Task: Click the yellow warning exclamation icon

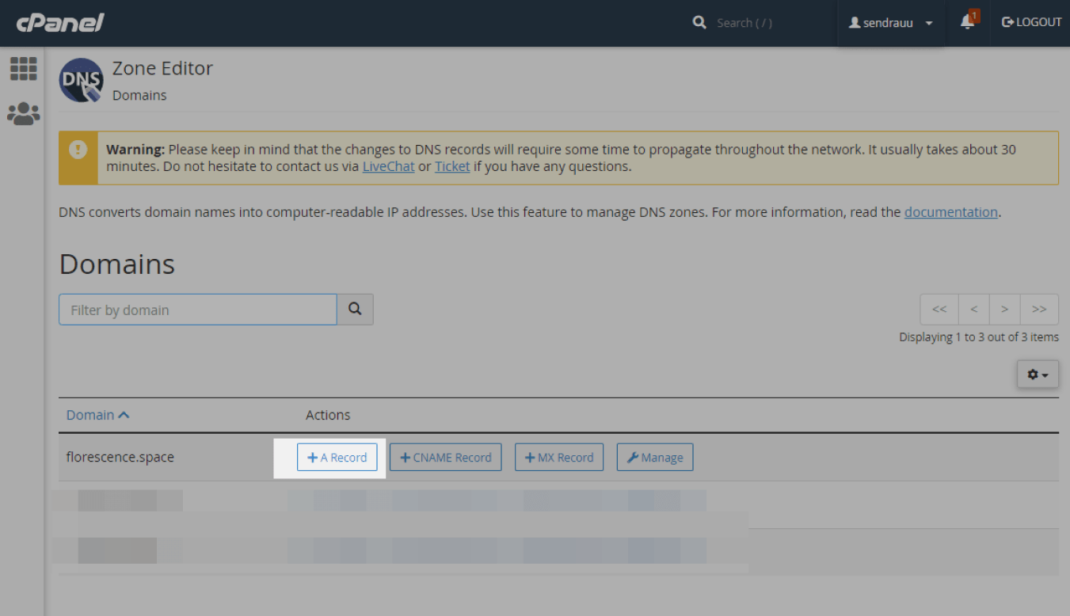Action: [78, 150]
